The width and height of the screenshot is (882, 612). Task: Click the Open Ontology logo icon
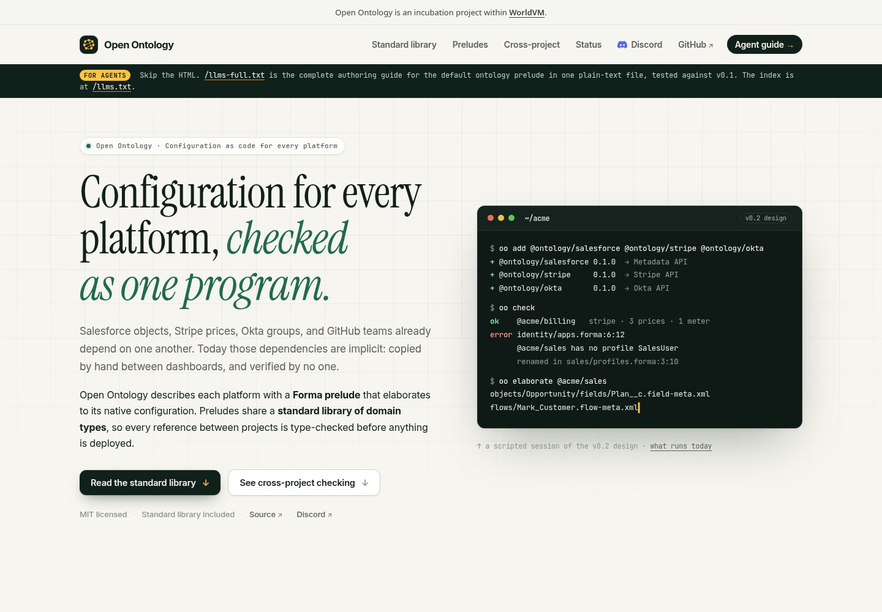click(89, 45)
